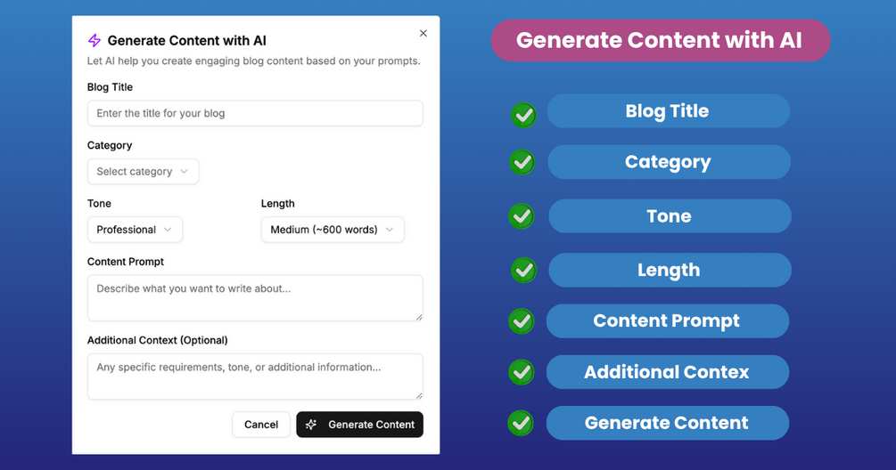Click the lightning bolt icon in dialog header

95,40
